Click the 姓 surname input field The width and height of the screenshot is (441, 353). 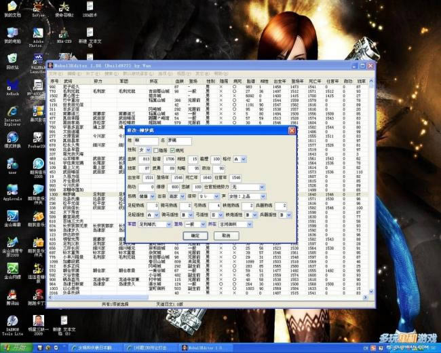click(146, 141)
